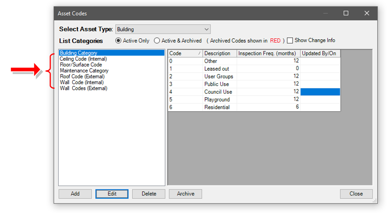The height and width of the screenshot is (216, 390).
Task: Click the highlighted Updated By/On cell for Council Use
Action: pos(320,92)
